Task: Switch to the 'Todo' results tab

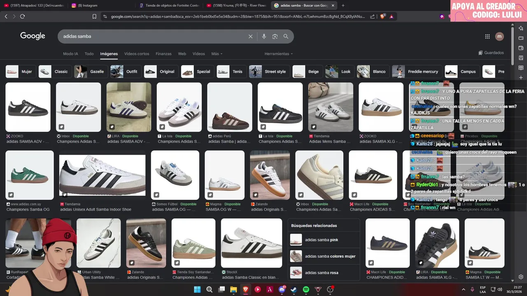Action: [x=89, y=54]
